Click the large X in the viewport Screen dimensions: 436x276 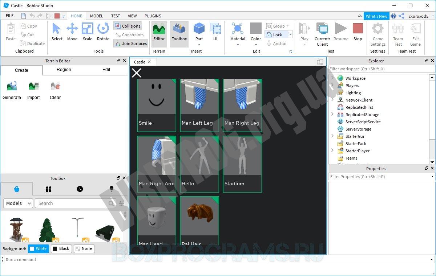tap(137, 73)
